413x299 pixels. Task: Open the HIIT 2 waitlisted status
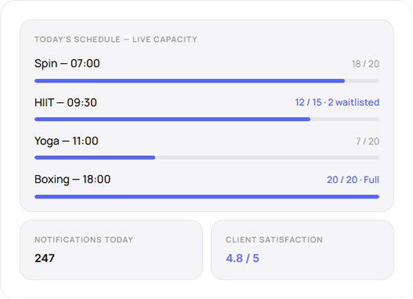coord(337,102)
